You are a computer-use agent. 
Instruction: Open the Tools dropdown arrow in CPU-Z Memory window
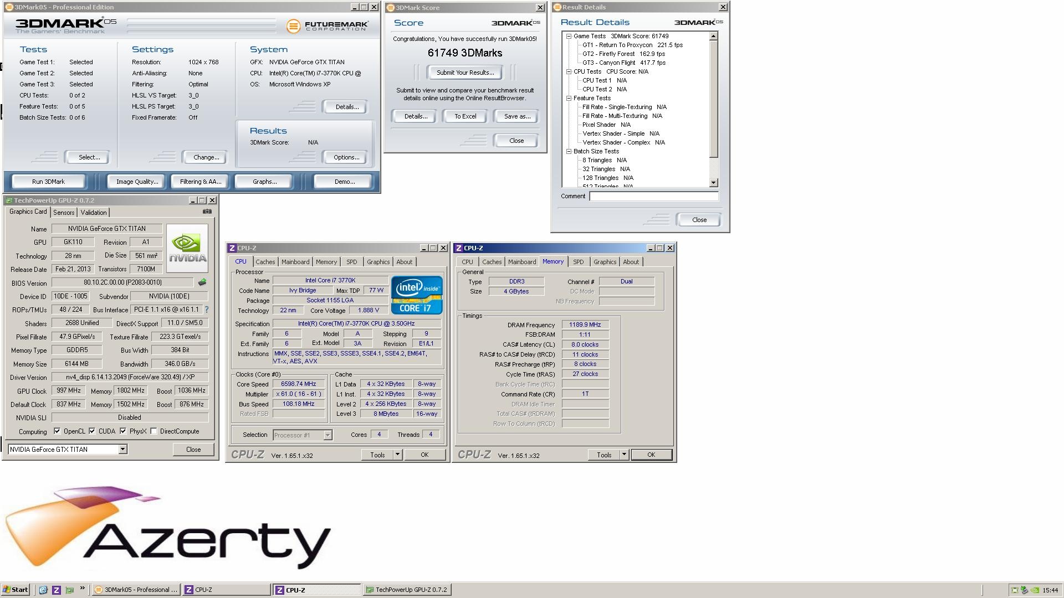coord(623,455)
